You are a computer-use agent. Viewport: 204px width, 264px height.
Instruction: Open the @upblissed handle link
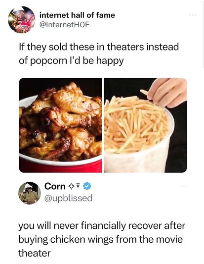[x=68, y=198]
